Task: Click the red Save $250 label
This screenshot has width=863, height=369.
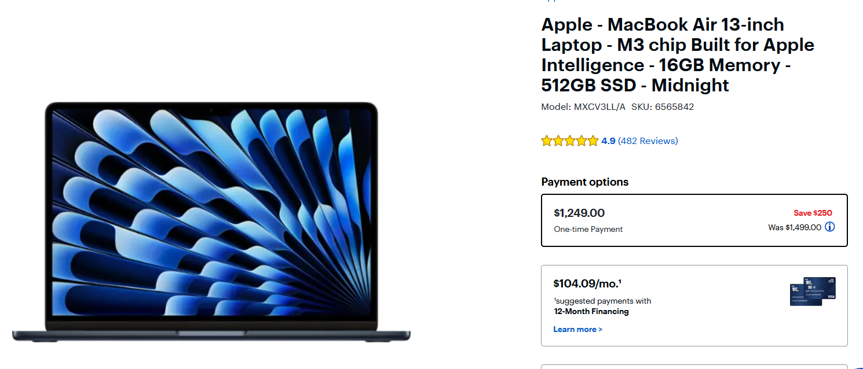Action: pyautogui.click(x=813, y=213)
